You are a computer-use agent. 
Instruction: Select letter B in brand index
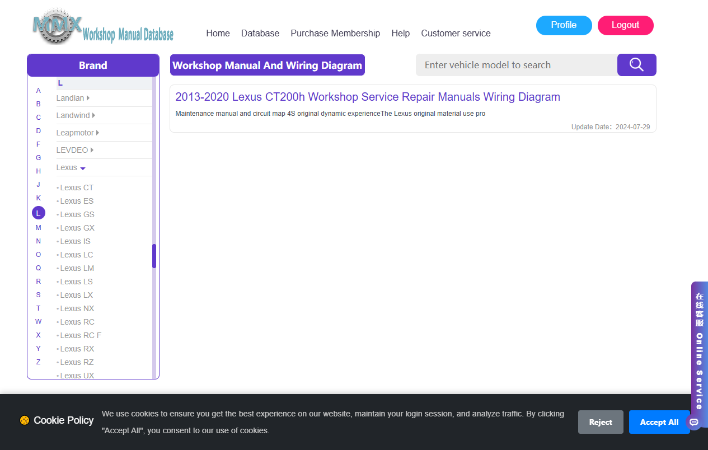pos(39,104)
